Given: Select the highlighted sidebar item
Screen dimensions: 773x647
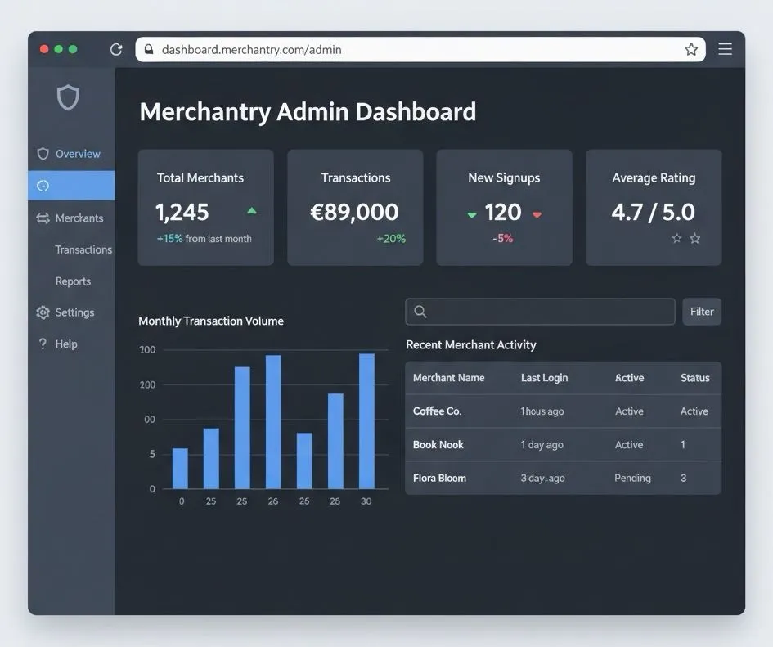Looking at the screenshot, I should [71, 186].
